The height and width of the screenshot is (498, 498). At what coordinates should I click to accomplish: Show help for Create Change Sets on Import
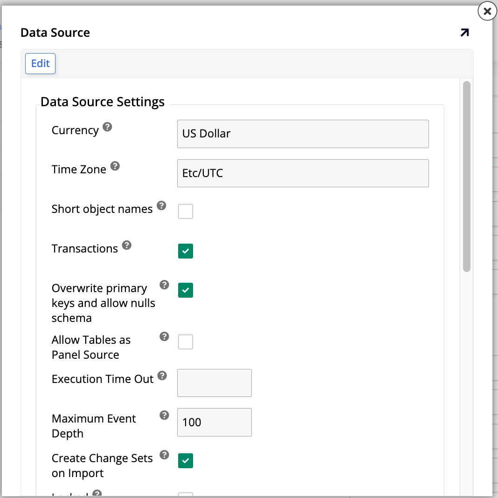click(164, 455)
